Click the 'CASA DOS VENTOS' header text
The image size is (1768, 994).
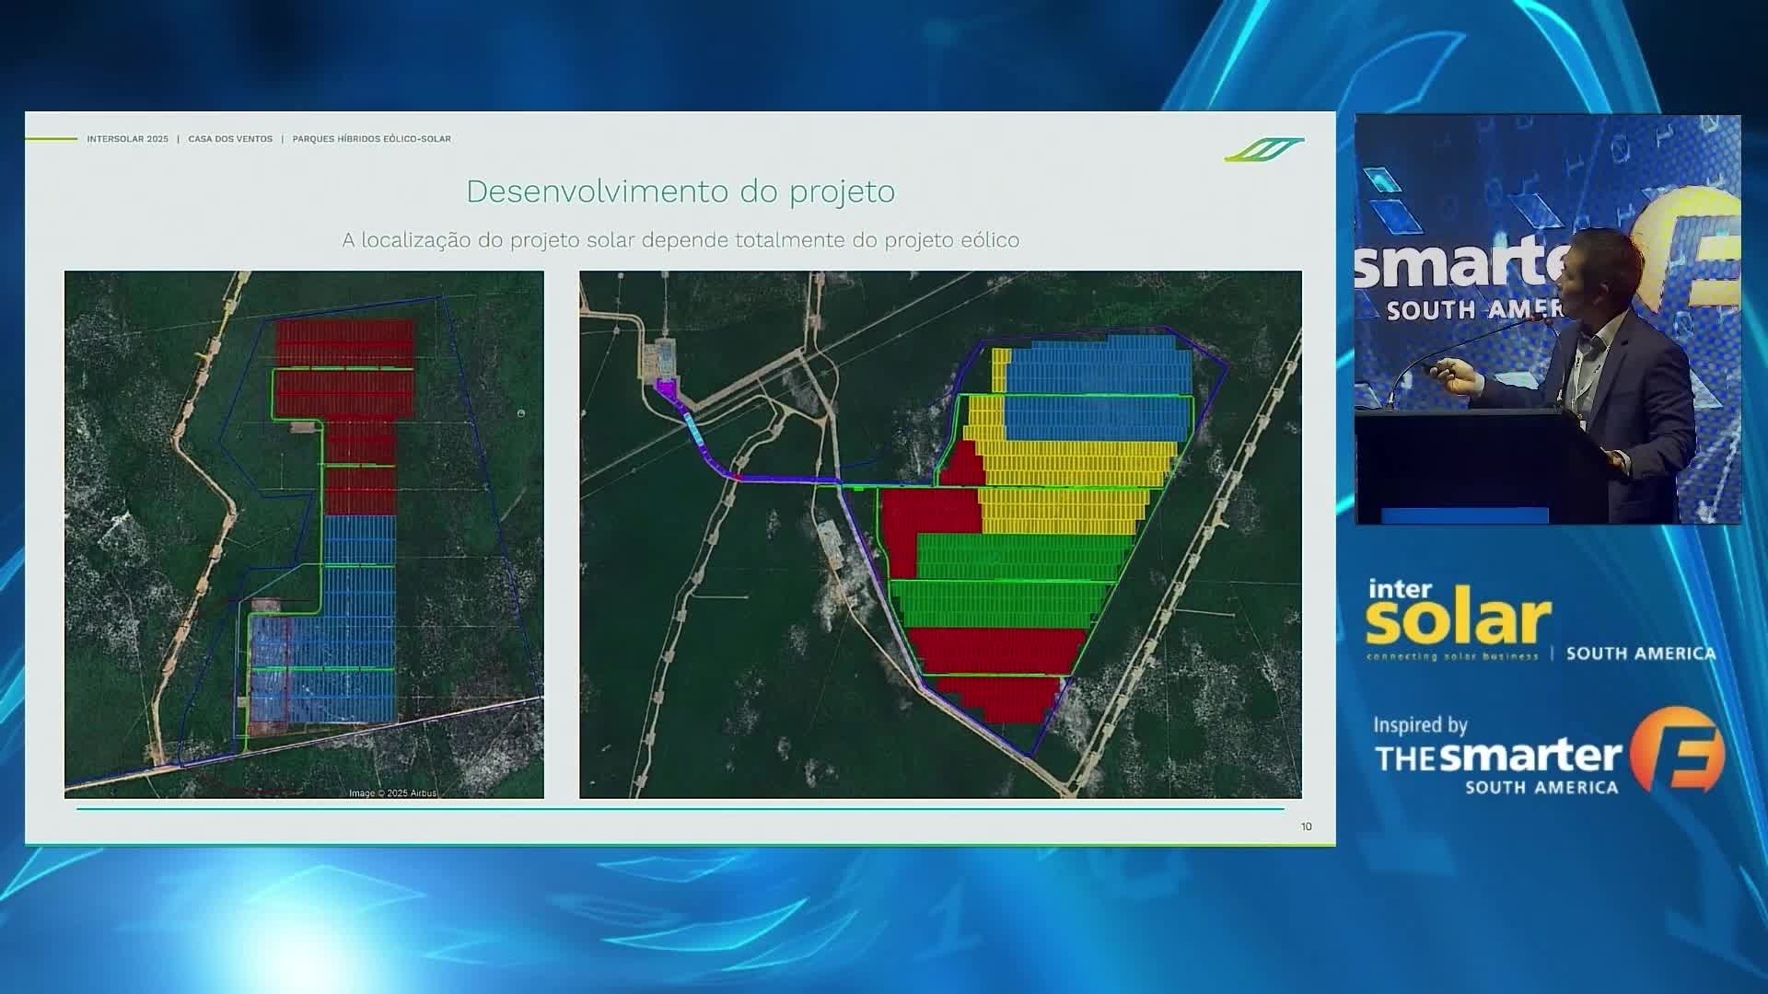pos(230,139)
